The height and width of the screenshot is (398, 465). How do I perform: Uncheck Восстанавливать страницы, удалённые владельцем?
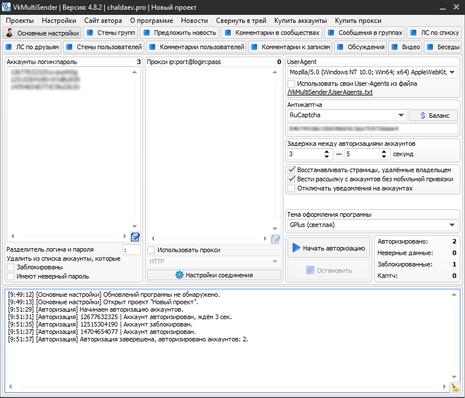(x=292, y=170)
